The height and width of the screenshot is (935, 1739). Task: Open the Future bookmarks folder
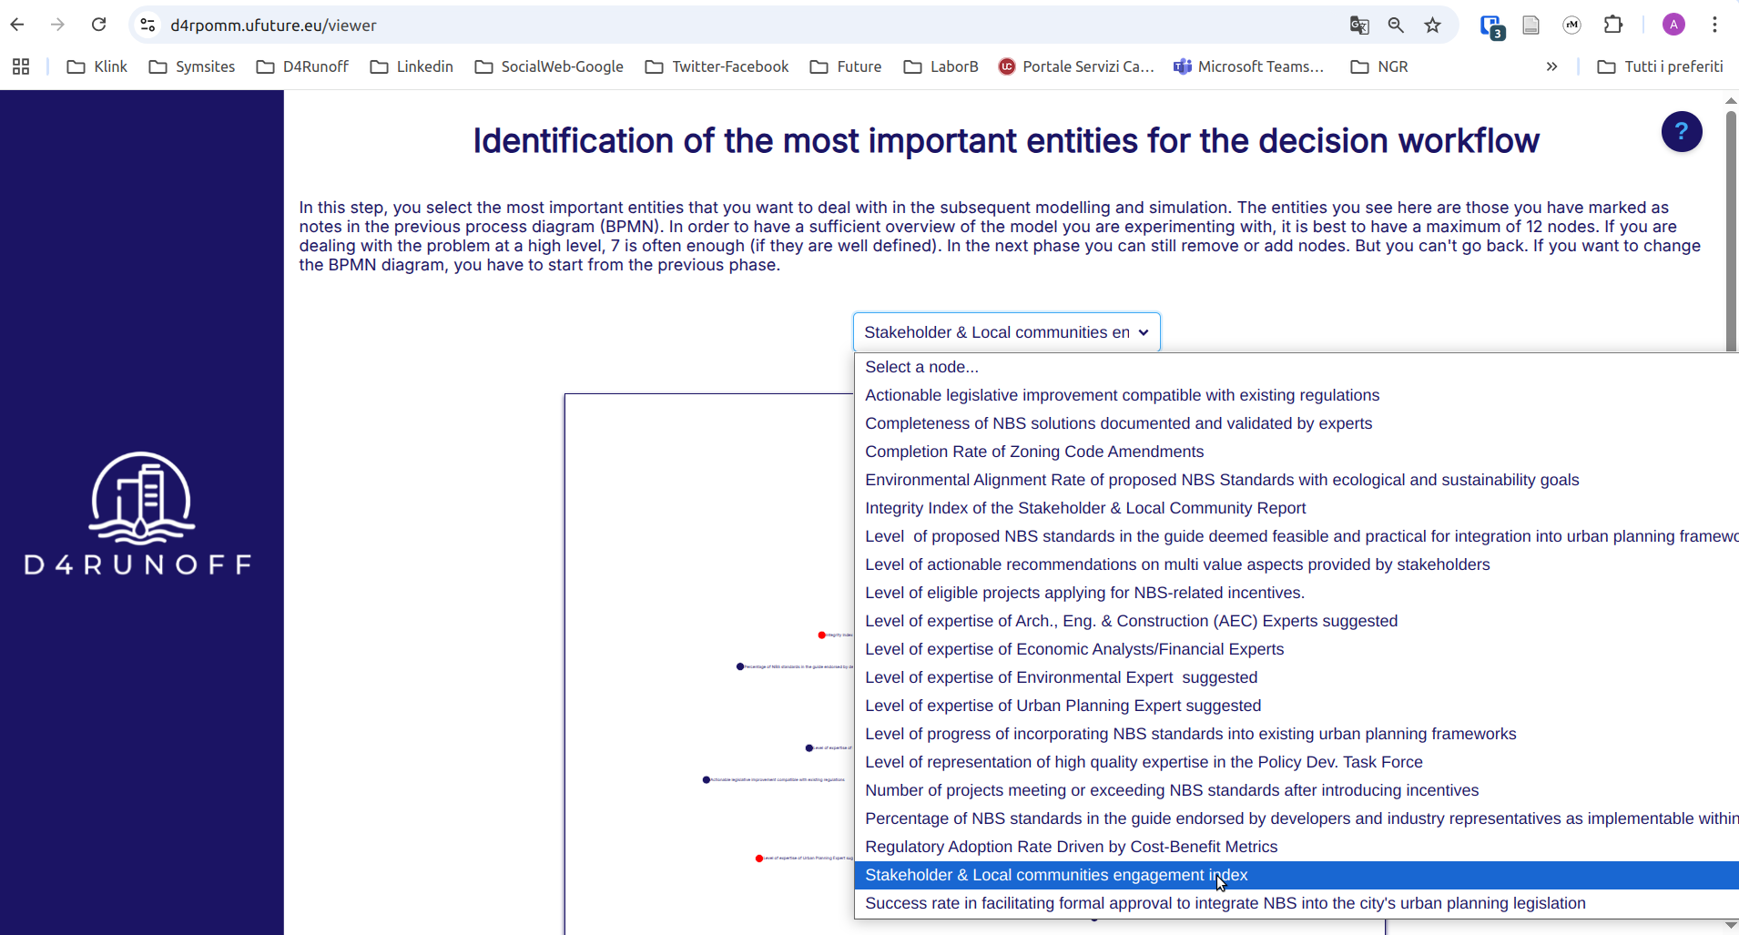[846, 66]
